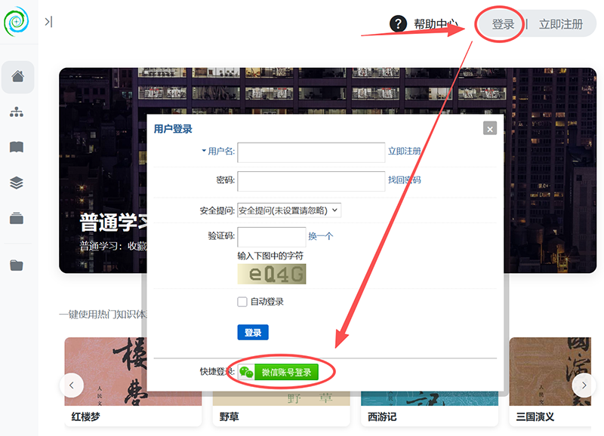The width and height of the screenshot is (604, 436).
Task: Click 换一个 to refresh the captcha
Action: pos(320,236)
